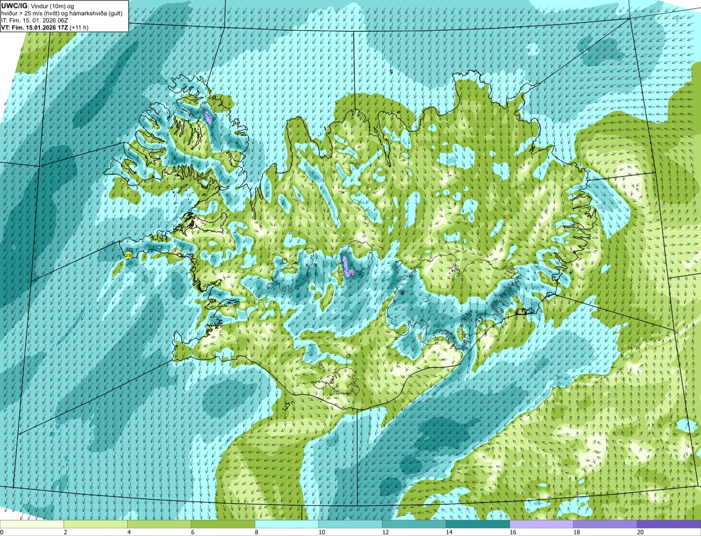Click the "10" label on the legend scale
The width and height of the screenshot is (701, 536).
pos(321,532)
